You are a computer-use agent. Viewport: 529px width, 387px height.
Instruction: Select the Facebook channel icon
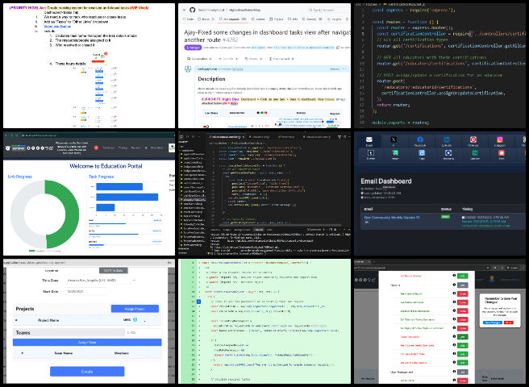tap(420, 139)
